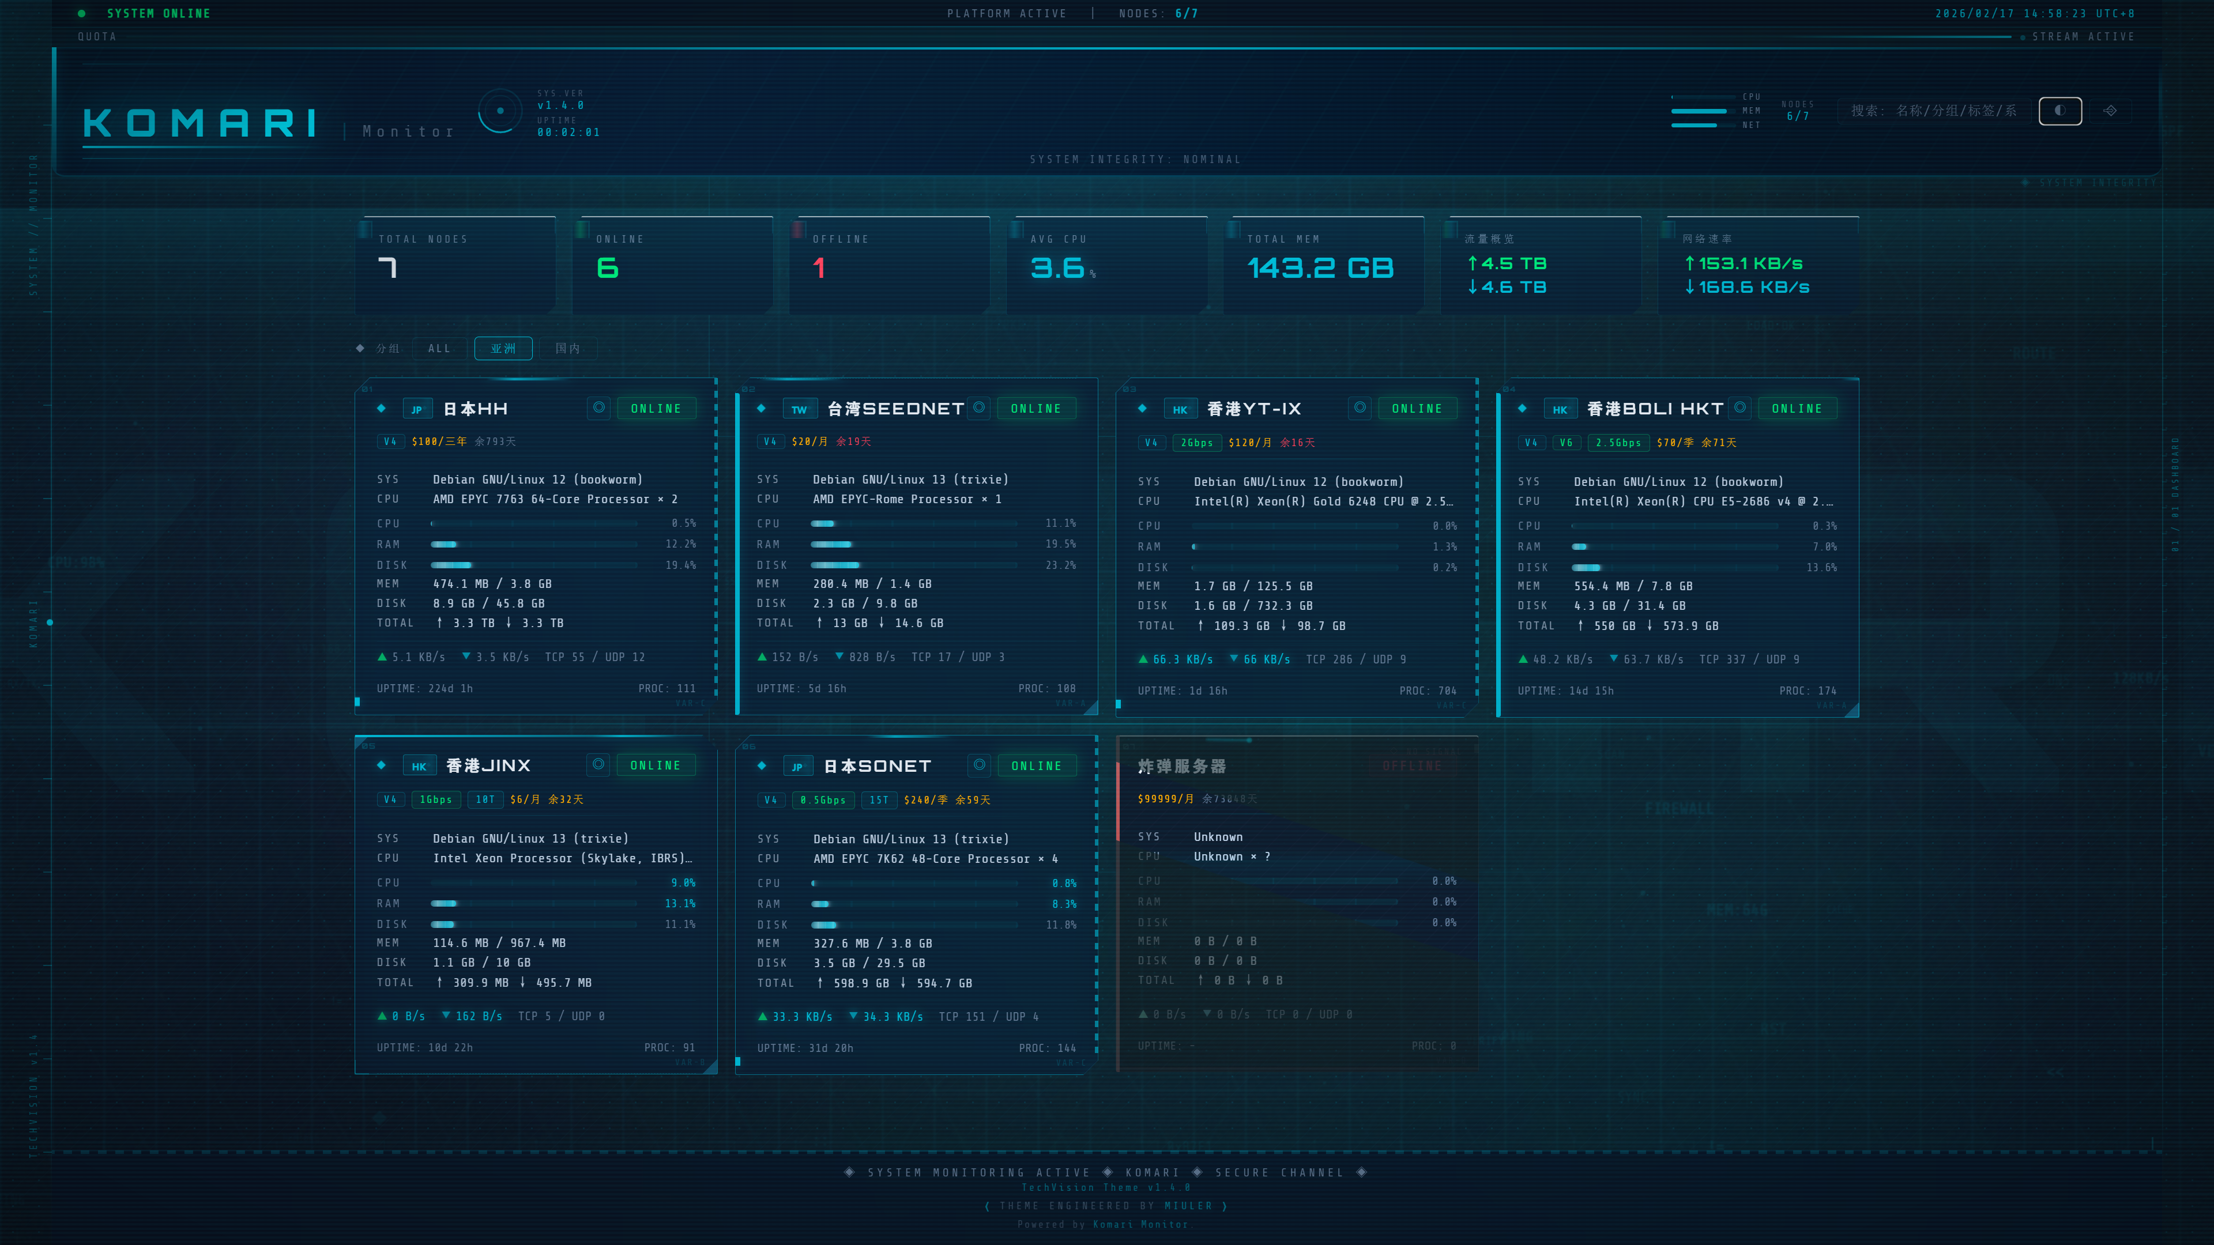Click the MIULER link in the footer
Viewport: 2214px width, 1245px height.
coord(1188,1206)
